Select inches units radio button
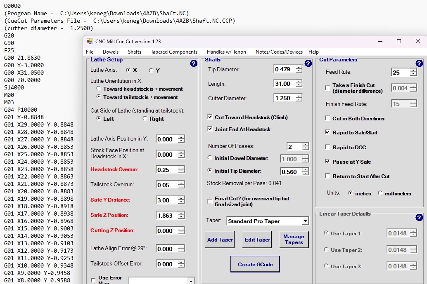427x284 pixels. tap(350, 193)
